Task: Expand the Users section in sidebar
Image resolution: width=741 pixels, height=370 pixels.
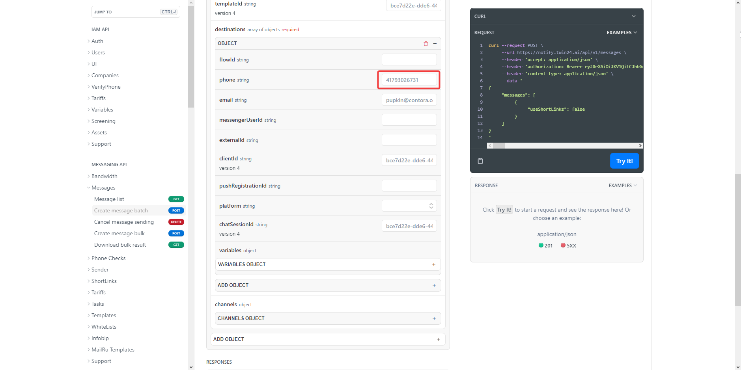Action: coord(98,52)
